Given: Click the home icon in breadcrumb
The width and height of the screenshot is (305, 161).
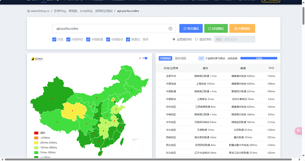Looking at the screenshot, I should (28, 11).
